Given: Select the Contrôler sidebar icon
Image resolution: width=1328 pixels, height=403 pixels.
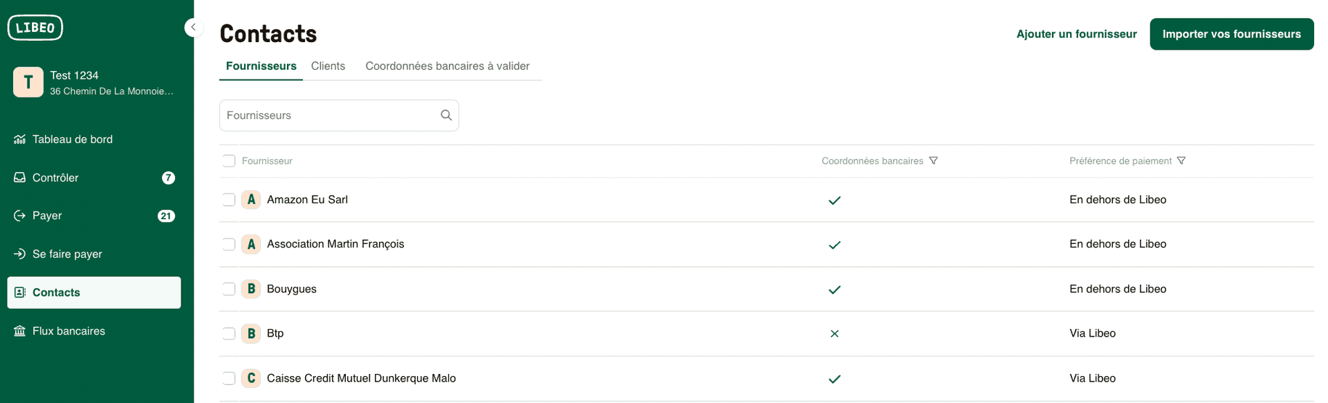Looking at the screenshot, I should coord(20,178).
